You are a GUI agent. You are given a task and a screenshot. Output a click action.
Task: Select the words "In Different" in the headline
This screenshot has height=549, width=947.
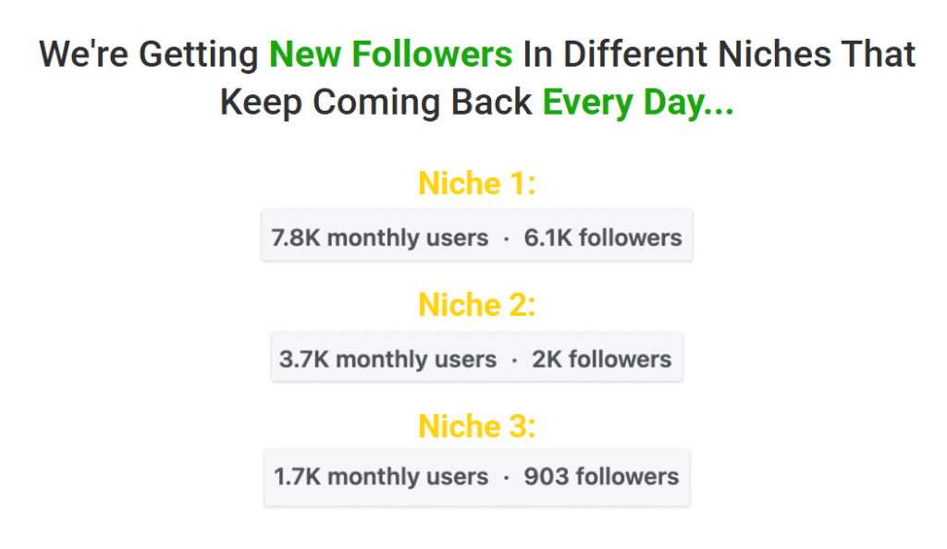pos(610,55)
